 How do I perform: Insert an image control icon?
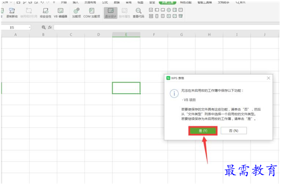[x=175, y=16]
